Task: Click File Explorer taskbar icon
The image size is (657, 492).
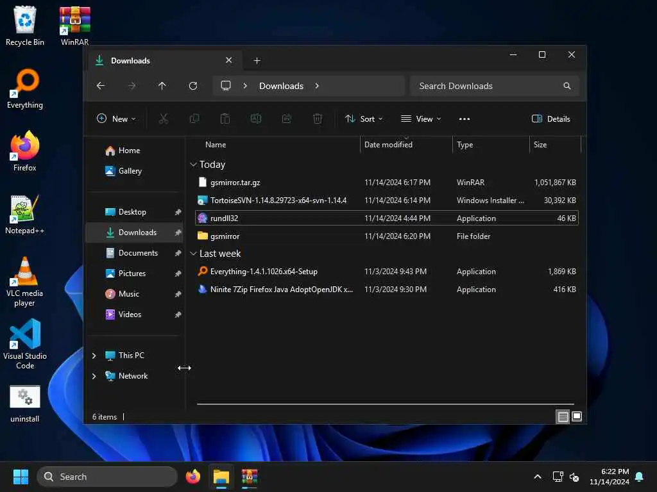Action: tap(221, 477)
